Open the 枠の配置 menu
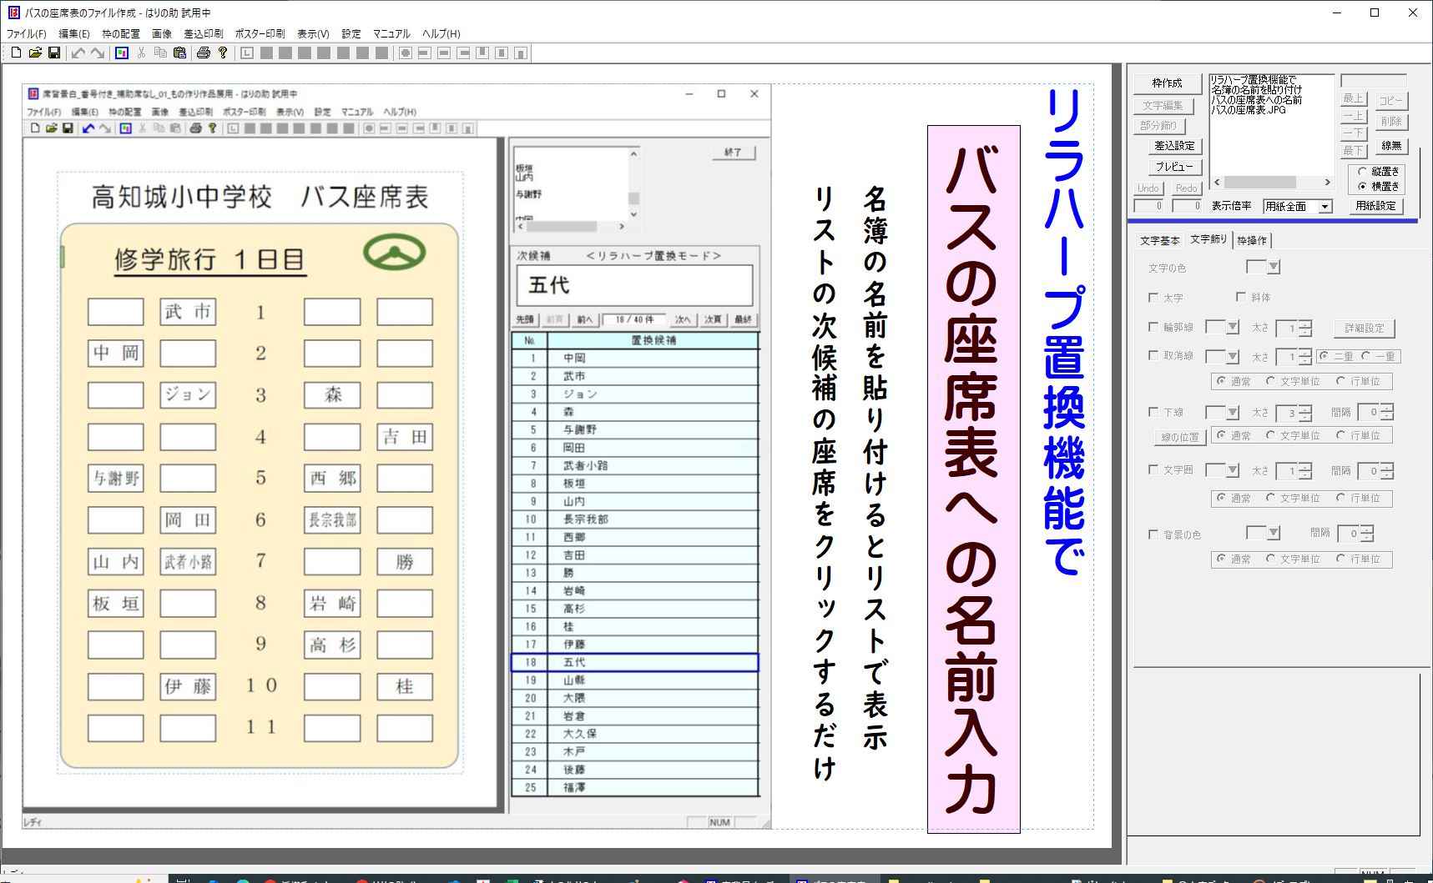Viewport: 1433px width, 883px height. (121, 34)
